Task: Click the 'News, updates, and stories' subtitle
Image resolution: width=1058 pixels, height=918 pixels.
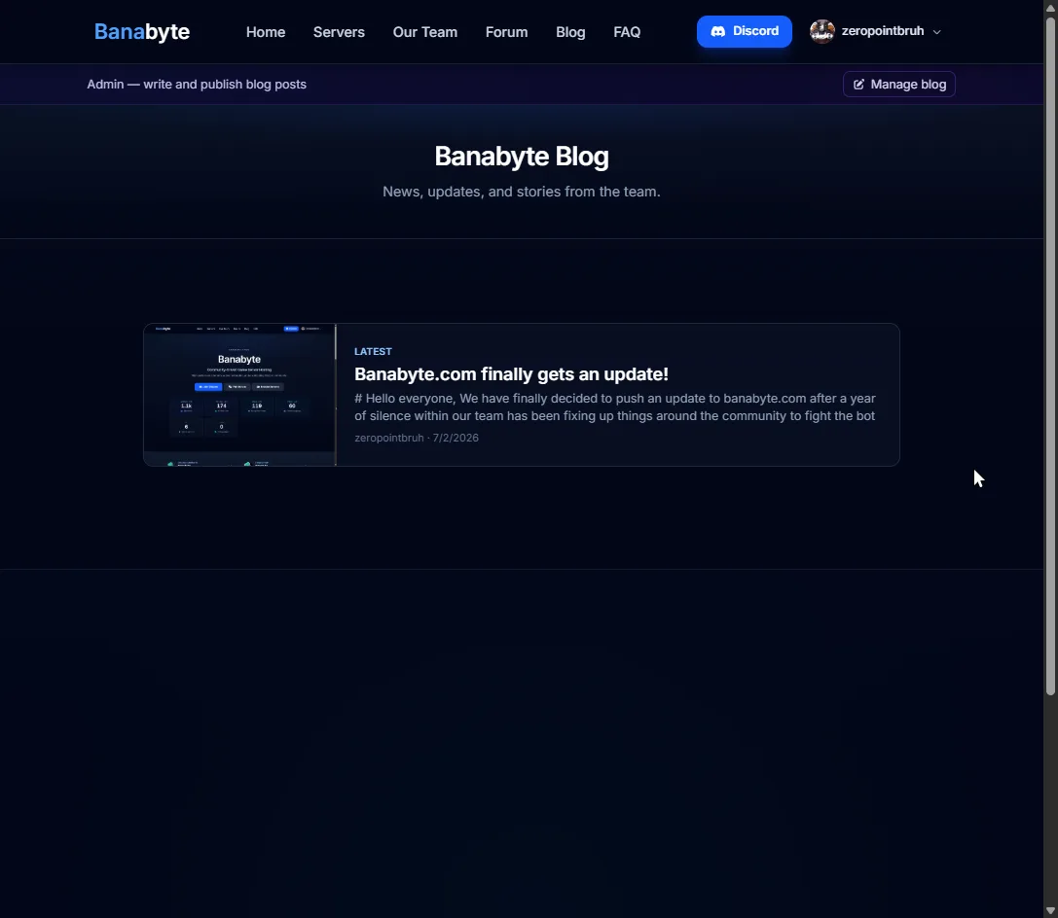Action: [x=522, y=192]
